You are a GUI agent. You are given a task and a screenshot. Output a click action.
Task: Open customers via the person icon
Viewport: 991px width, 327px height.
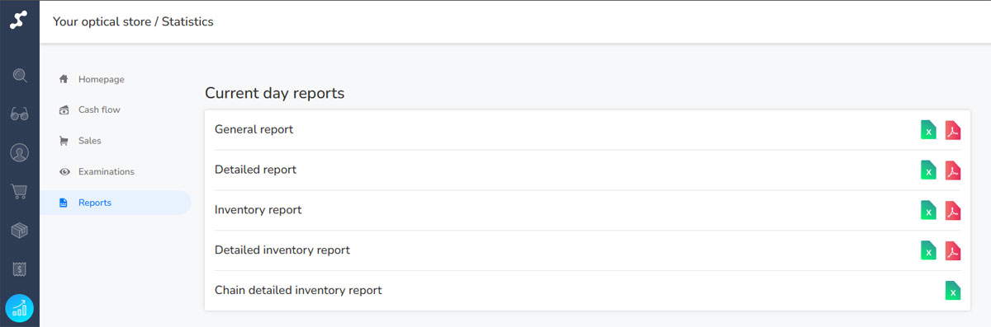pyautogui.click(x=20, y=153)
